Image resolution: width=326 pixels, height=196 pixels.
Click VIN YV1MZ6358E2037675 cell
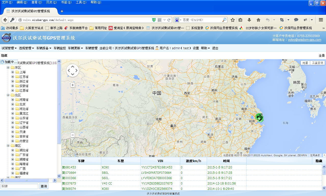[x=157, y=183]
